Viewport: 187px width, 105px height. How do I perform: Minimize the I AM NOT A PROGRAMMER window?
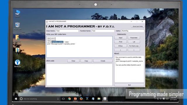(131, 22)
